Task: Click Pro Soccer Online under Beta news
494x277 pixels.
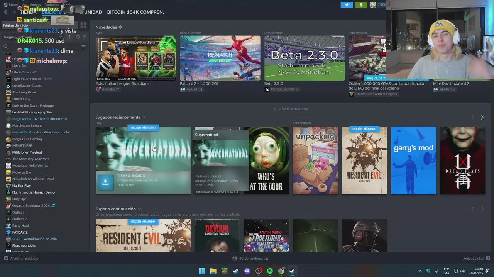Action: pyautogui.click(x=284, y=89)
